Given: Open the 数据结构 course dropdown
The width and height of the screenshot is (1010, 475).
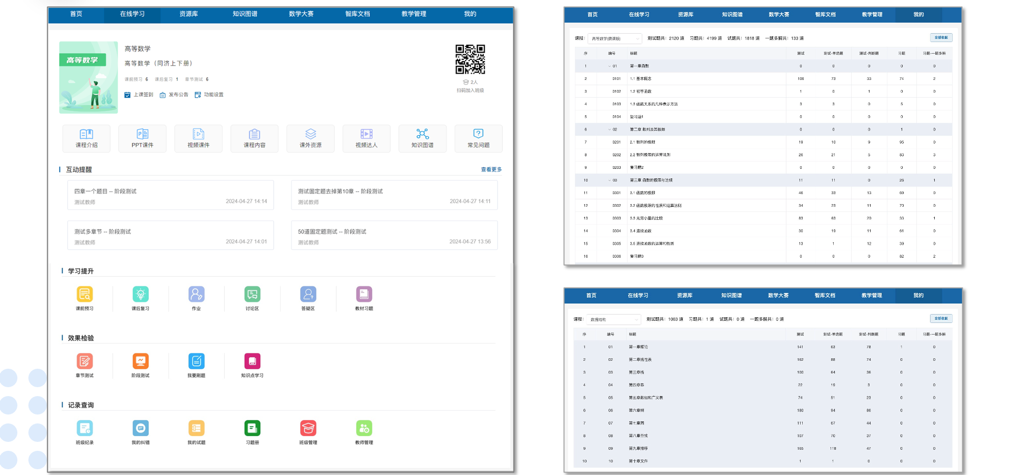Looking at the screenshot, I should (x=613, y=319).
